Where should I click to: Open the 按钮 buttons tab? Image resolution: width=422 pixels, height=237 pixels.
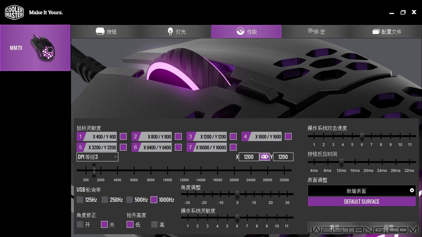click(x=106, y=31)
